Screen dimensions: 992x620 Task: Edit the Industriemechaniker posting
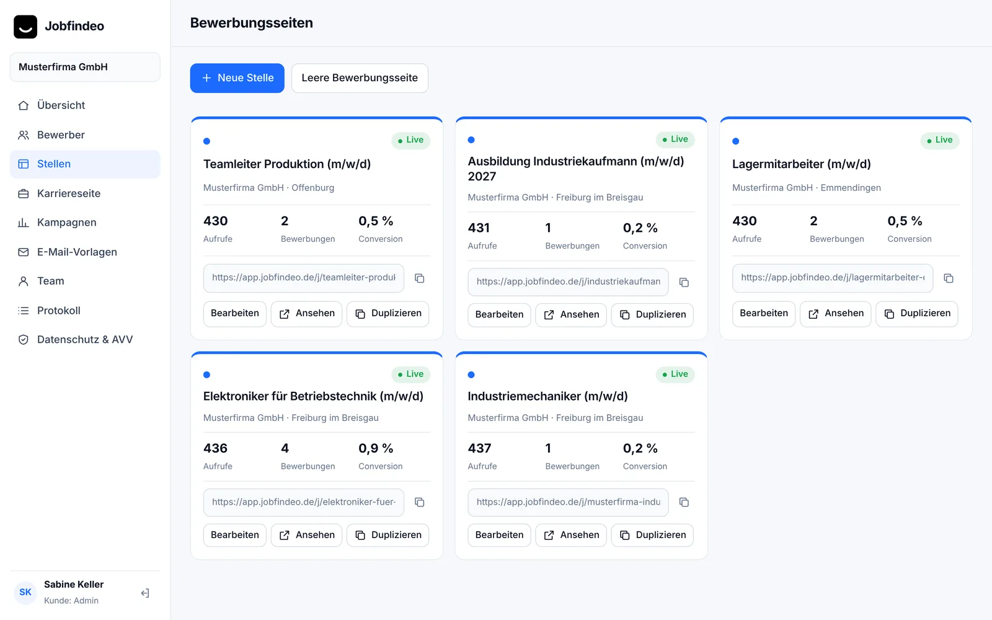pyautogui.click(x=499, y=535)
